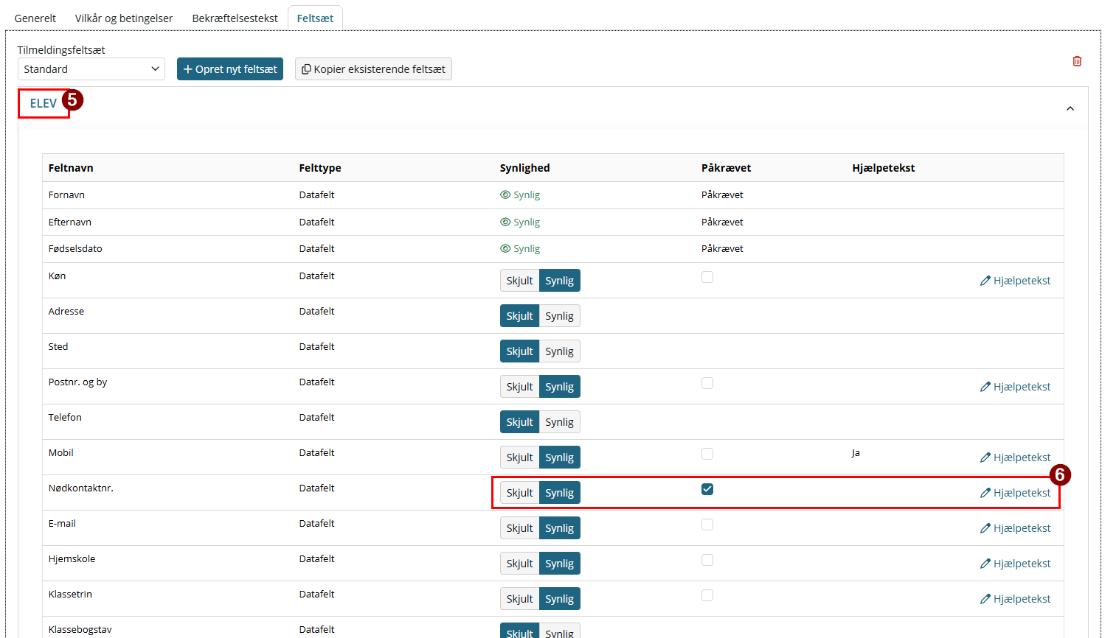Click the Hjælpetekst column header
This screenshot has width=1116, height=638.
click(x=883, y=168)
